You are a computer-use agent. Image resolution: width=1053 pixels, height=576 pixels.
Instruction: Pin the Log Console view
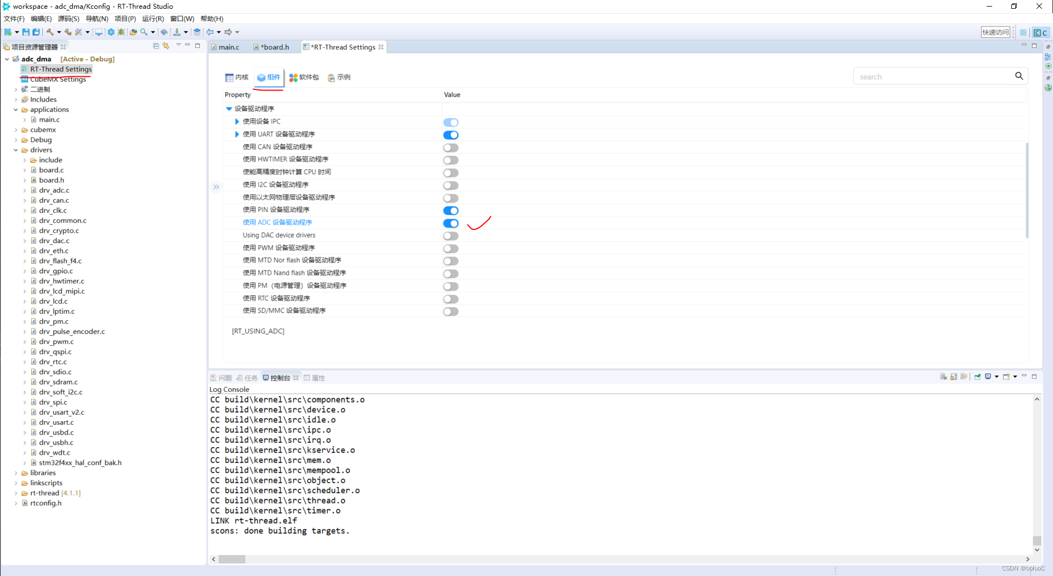click(x=977, y=377)
